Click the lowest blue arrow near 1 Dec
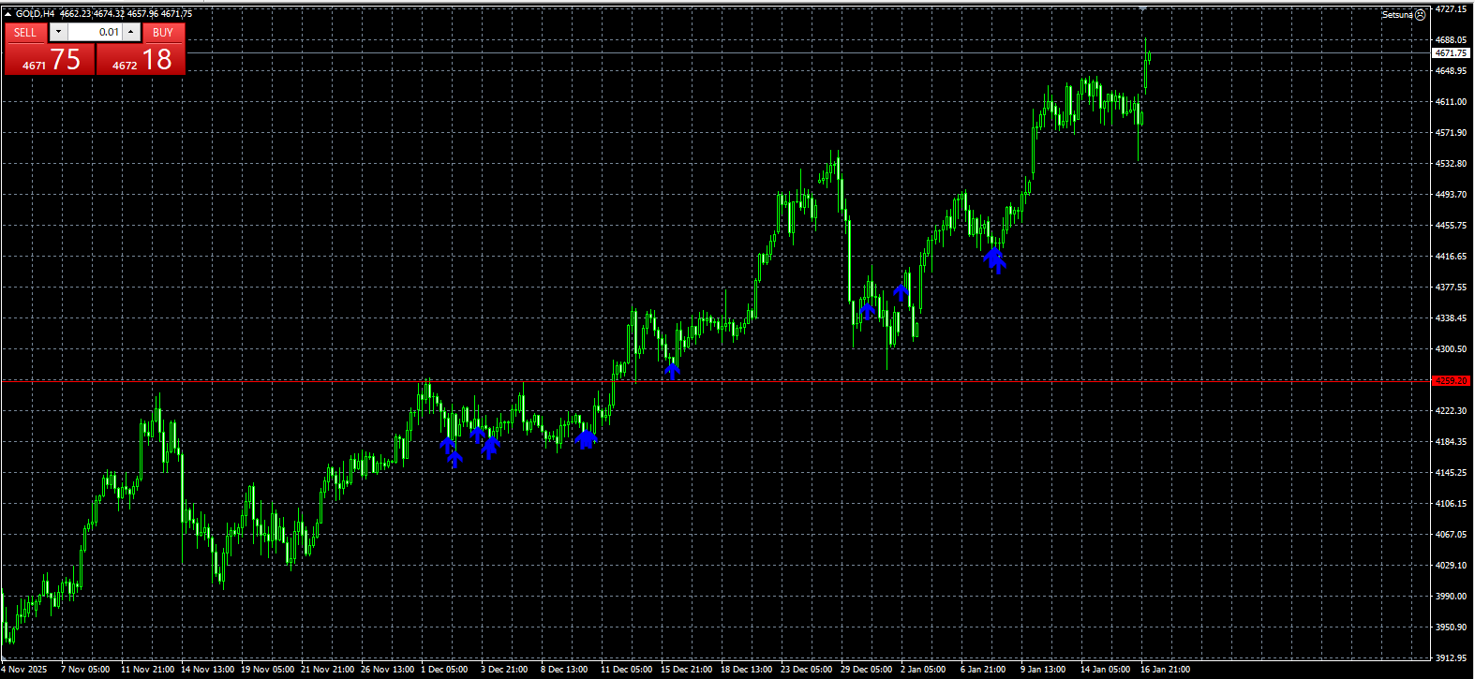 point(455,459)
